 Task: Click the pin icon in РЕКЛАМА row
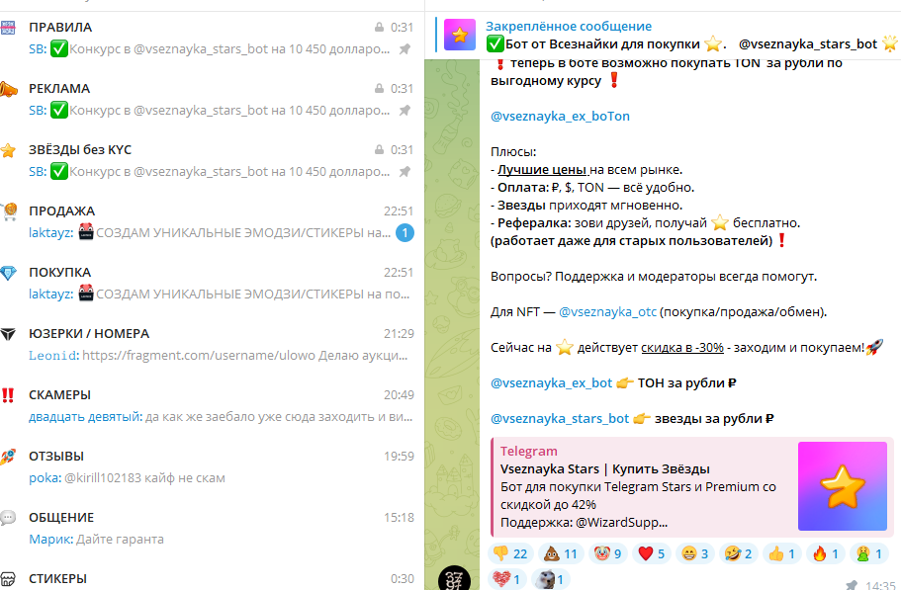(405, 111)
